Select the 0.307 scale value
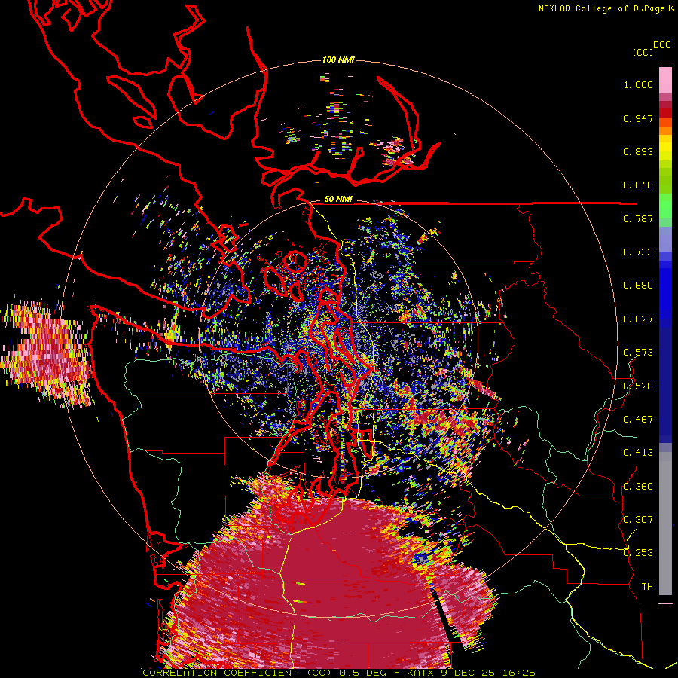 638,519
